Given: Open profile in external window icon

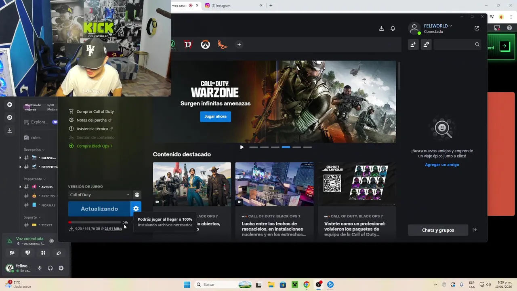Looking at the screenshot, I should (x=477, y=28).
